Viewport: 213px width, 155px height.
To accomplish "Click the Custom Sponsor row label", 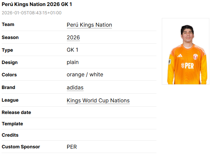I will click(21, 147).
